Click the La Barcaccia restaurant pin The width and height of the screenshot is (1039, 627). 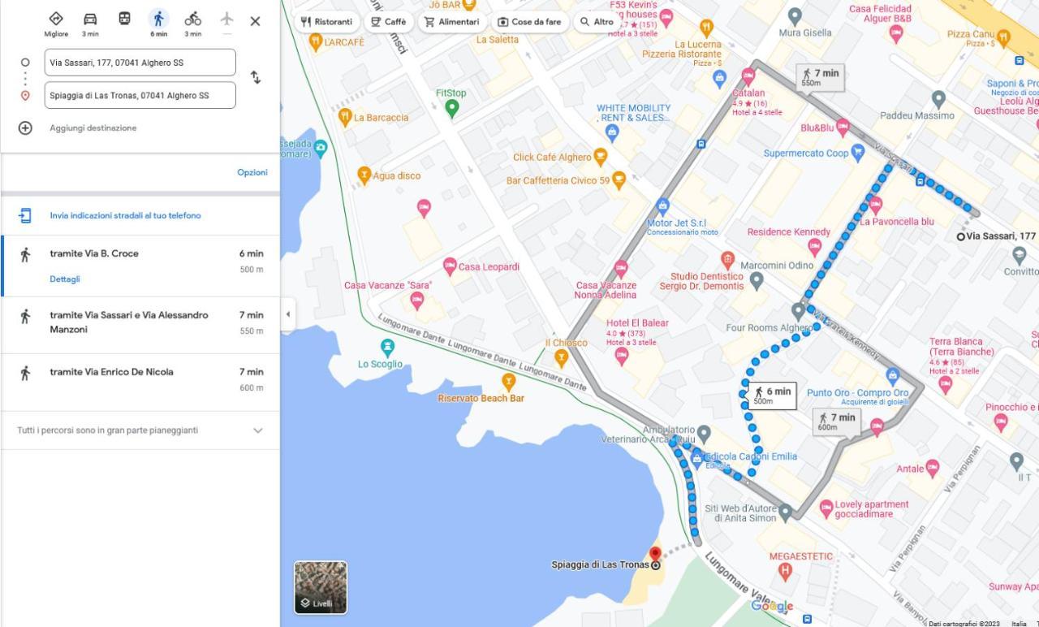click(x=345, y=117)
